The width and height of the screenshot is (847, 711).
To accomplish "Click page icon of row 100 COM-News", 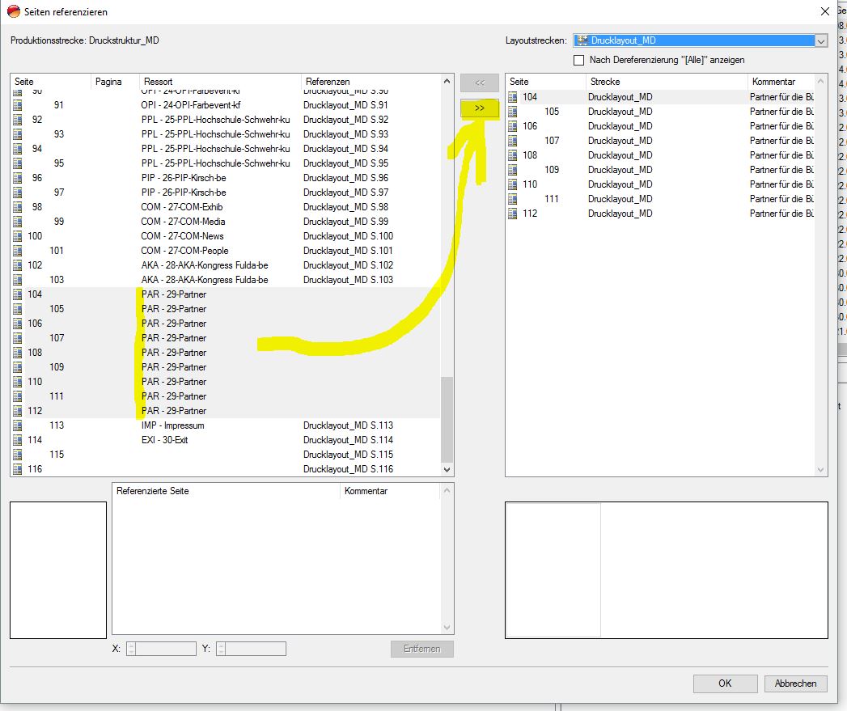I will [18, 236].
